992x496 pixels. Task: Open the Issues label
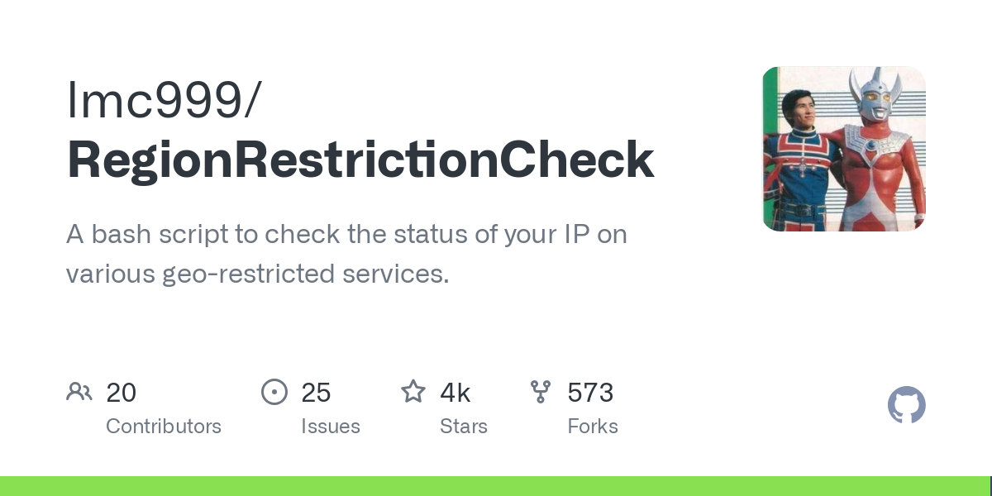coord(331,427)
